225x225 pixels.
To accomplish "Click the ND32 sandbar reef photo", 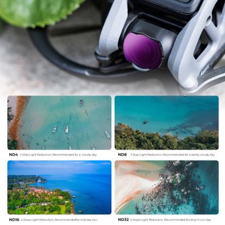I will tap(167, 187).
